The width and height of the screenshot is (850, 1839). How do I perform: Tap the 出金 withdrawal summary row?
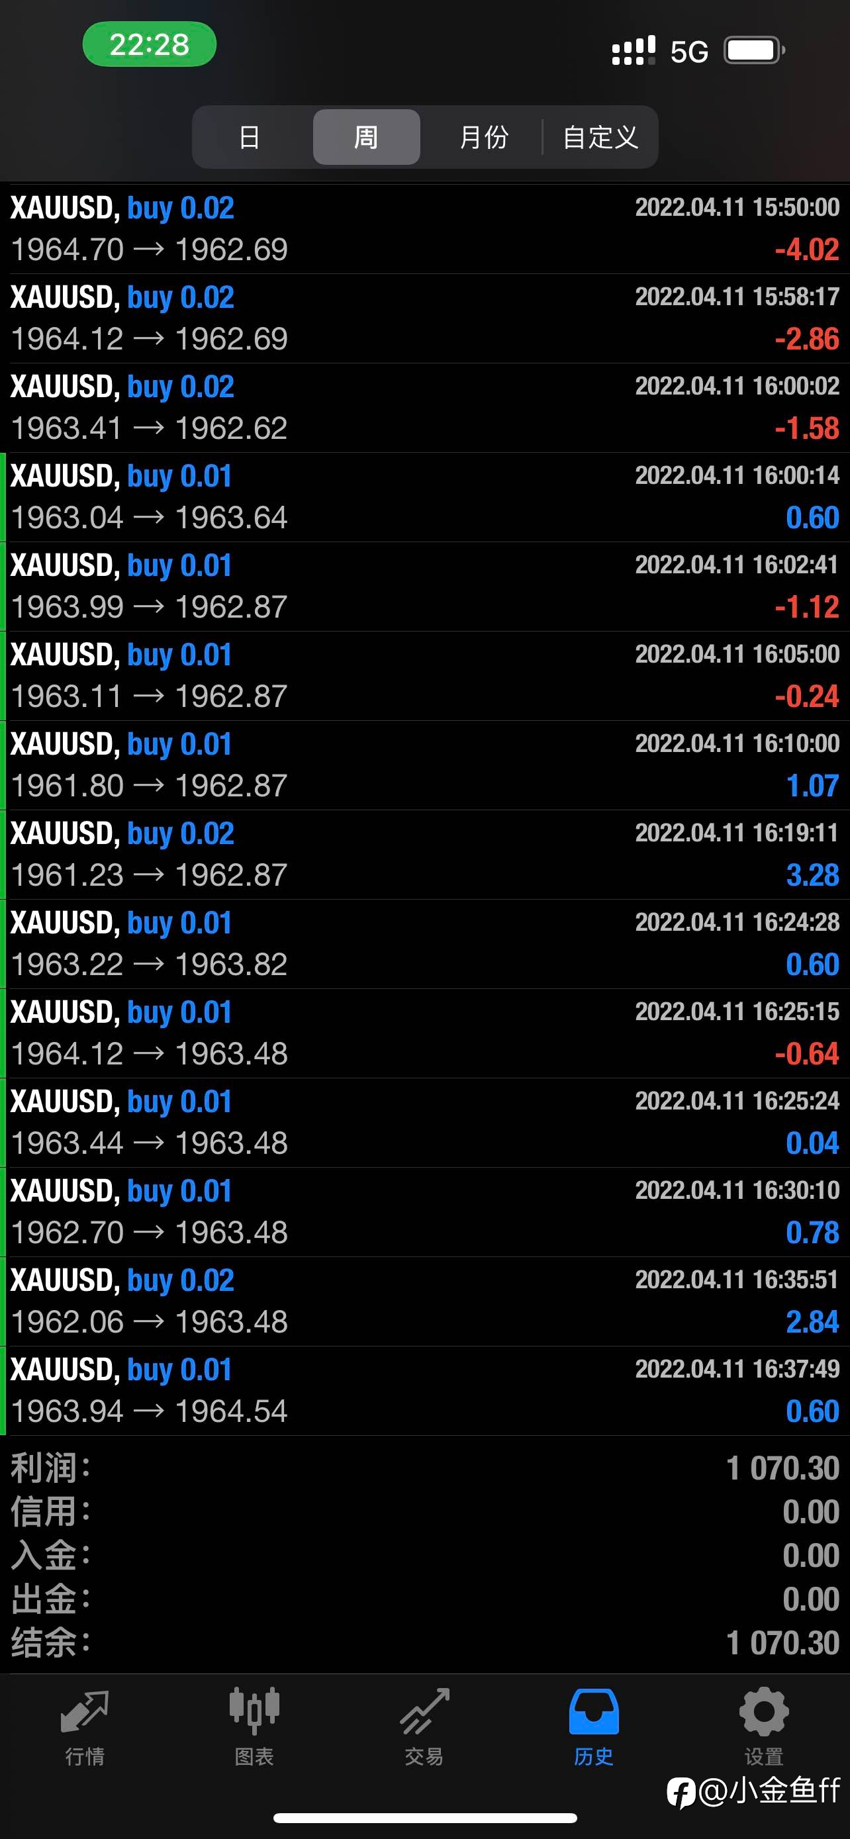tap(424, 1599)
